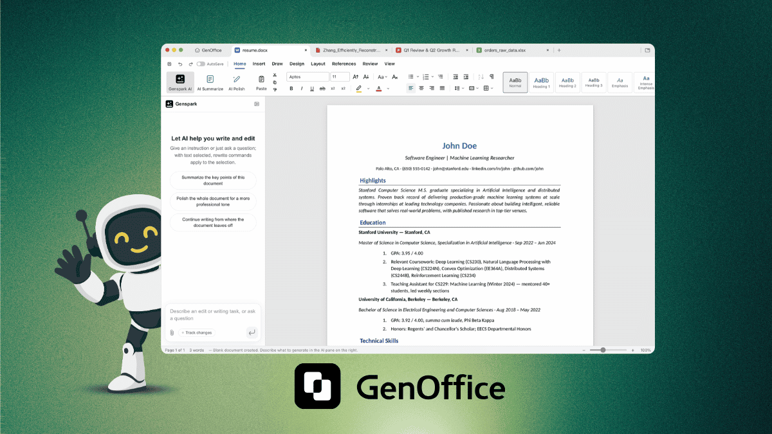Open the Genspark AI pane button
Screen dimensions: 772x434
point(180,82)
